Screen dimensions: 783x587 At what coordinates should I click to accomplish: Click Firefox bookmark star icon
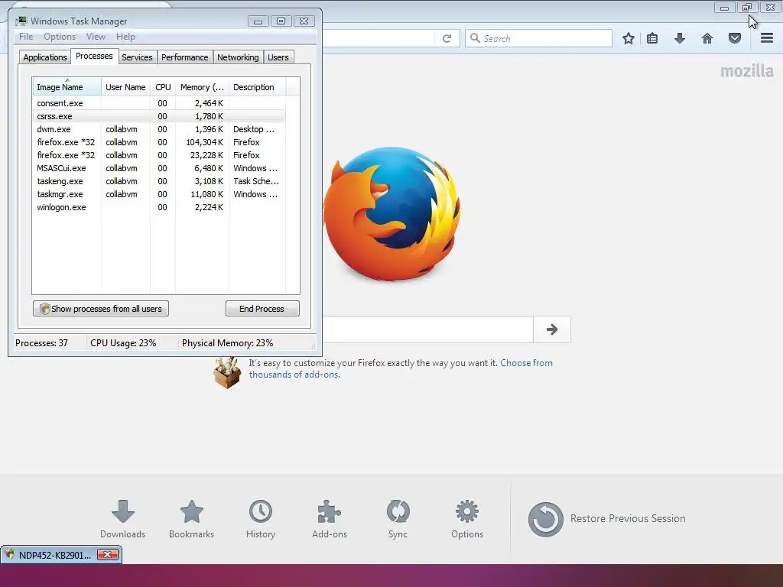coord(629,38)
